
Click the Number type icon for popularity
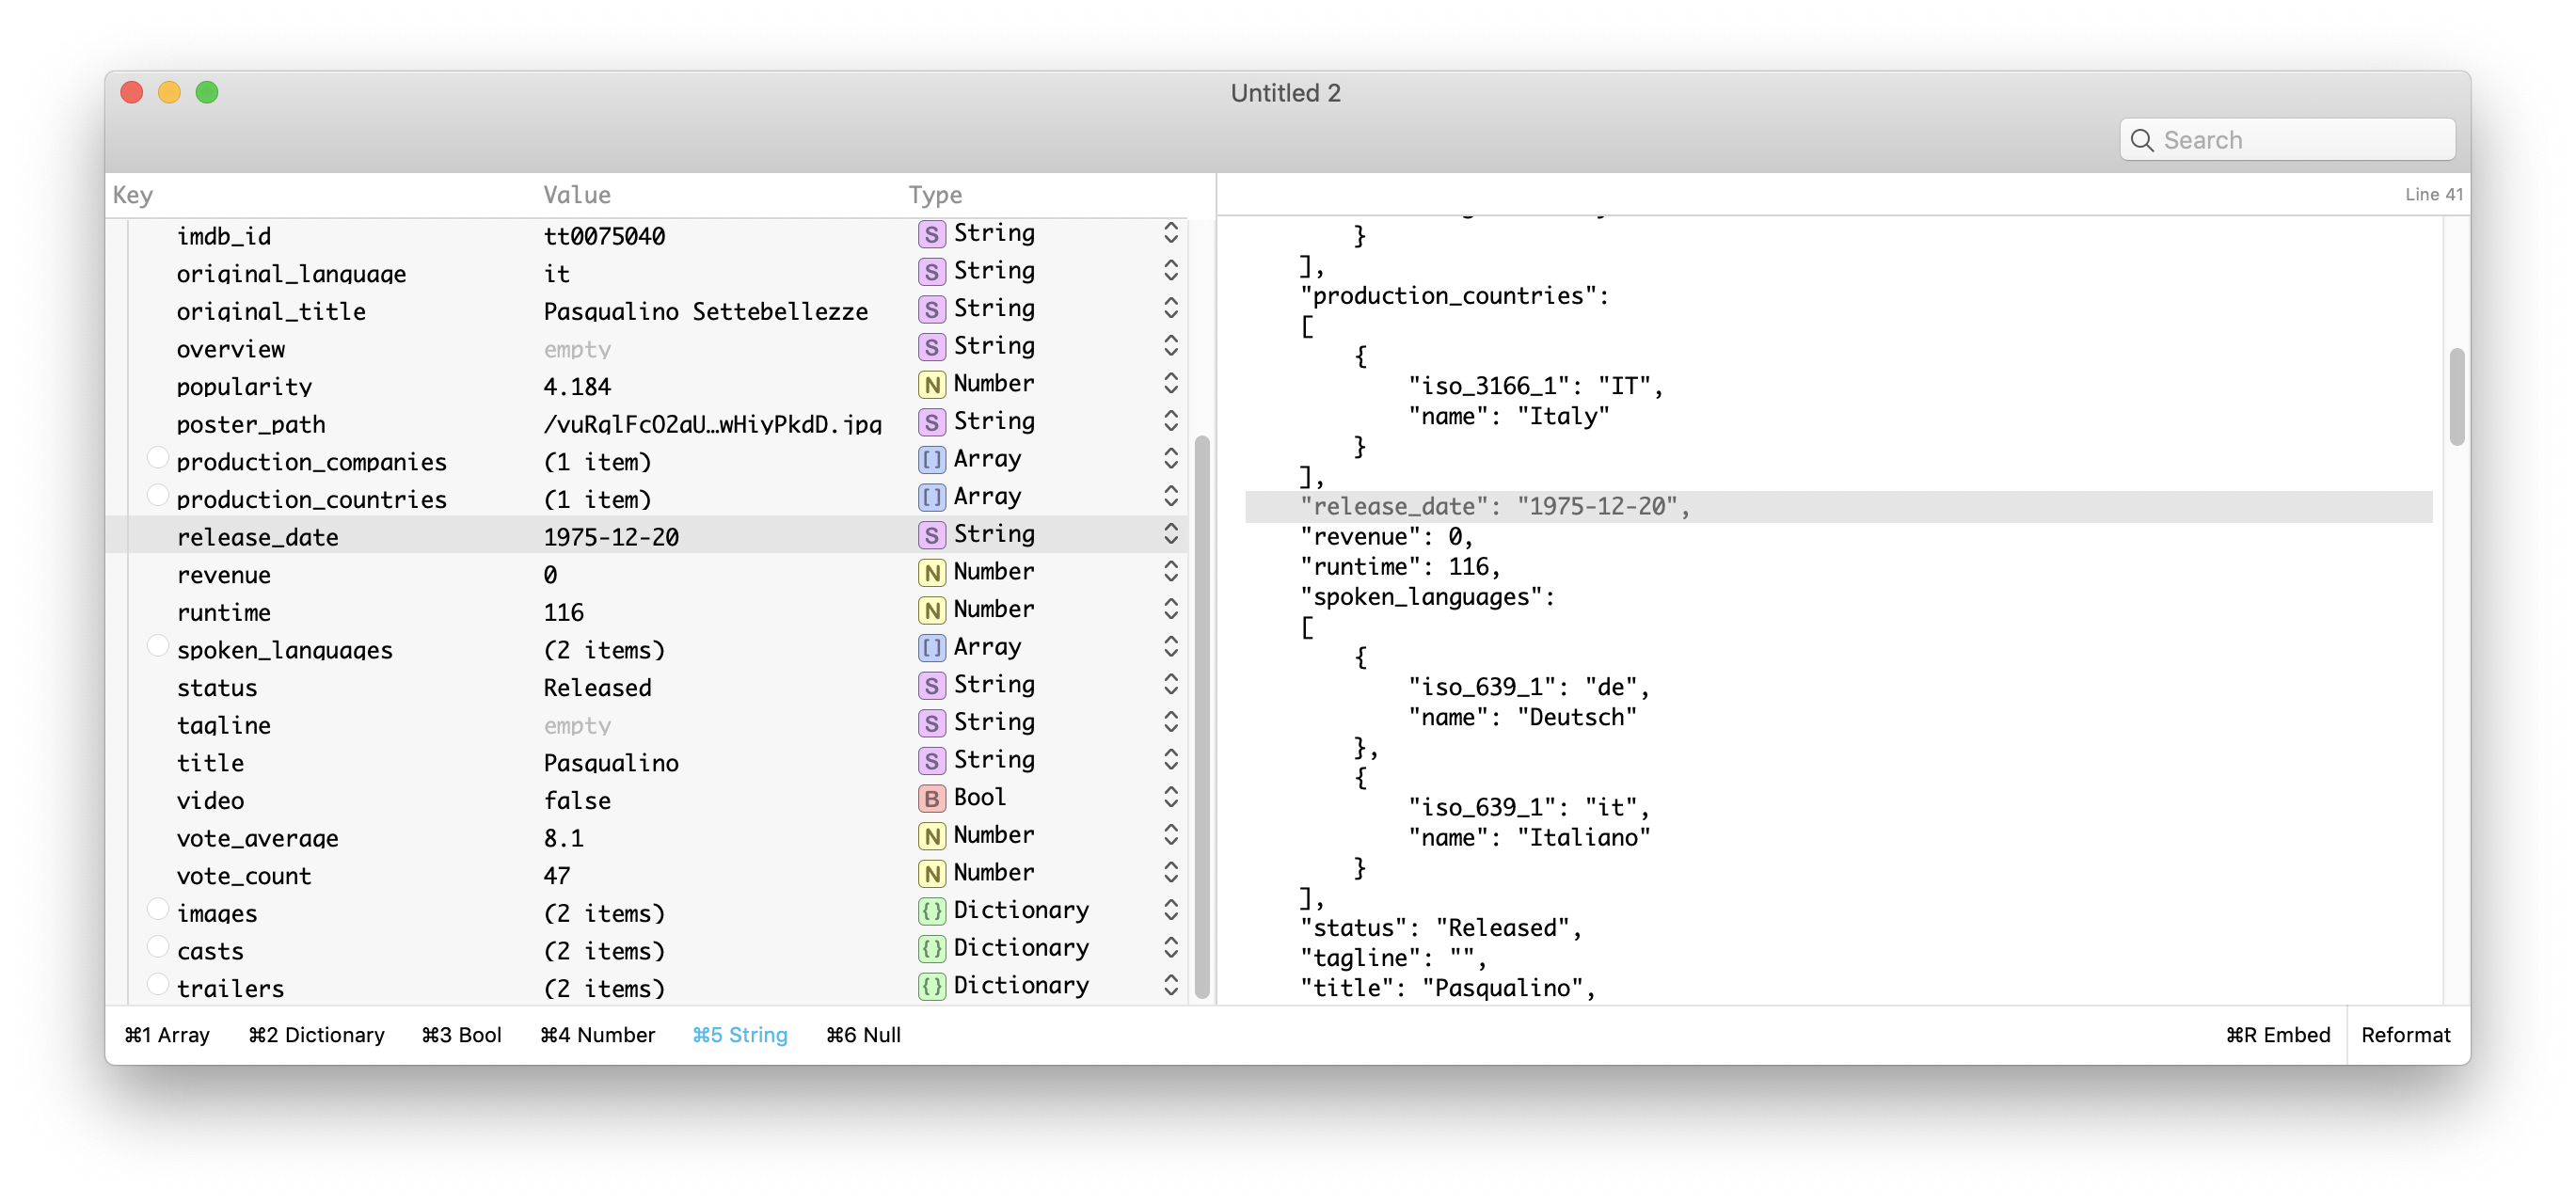coord(931,385)
